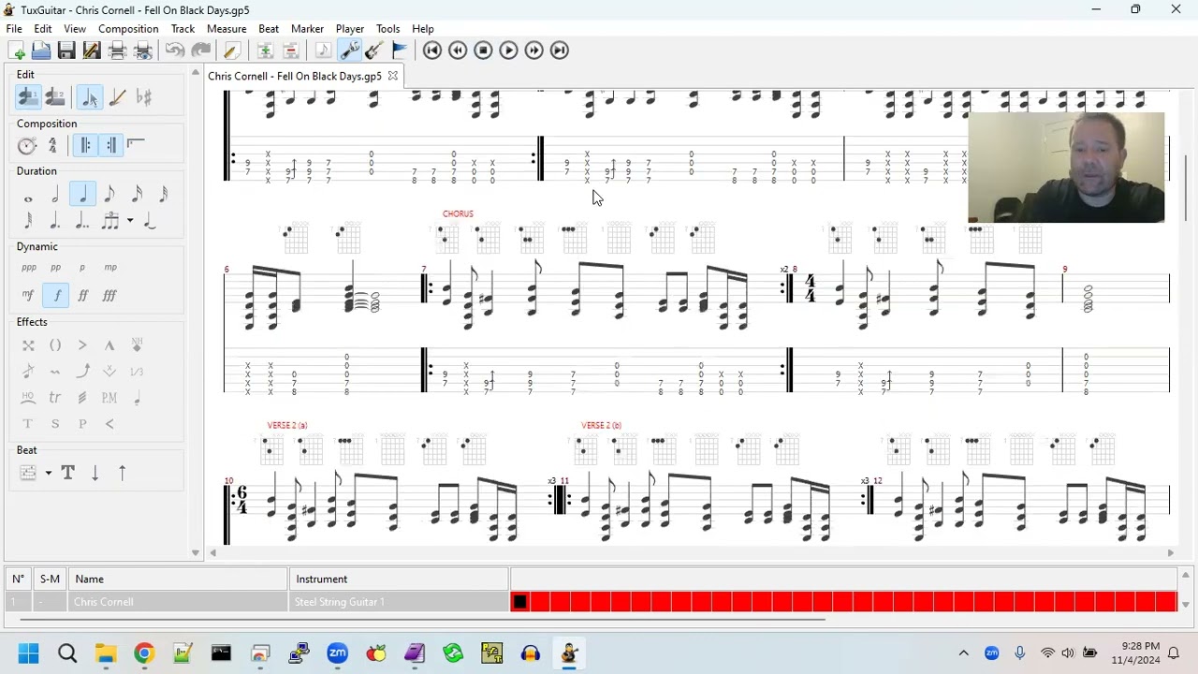Add a marker with the blue flag icon
The height and width of the screenshot is (674, 1198).
400,51
